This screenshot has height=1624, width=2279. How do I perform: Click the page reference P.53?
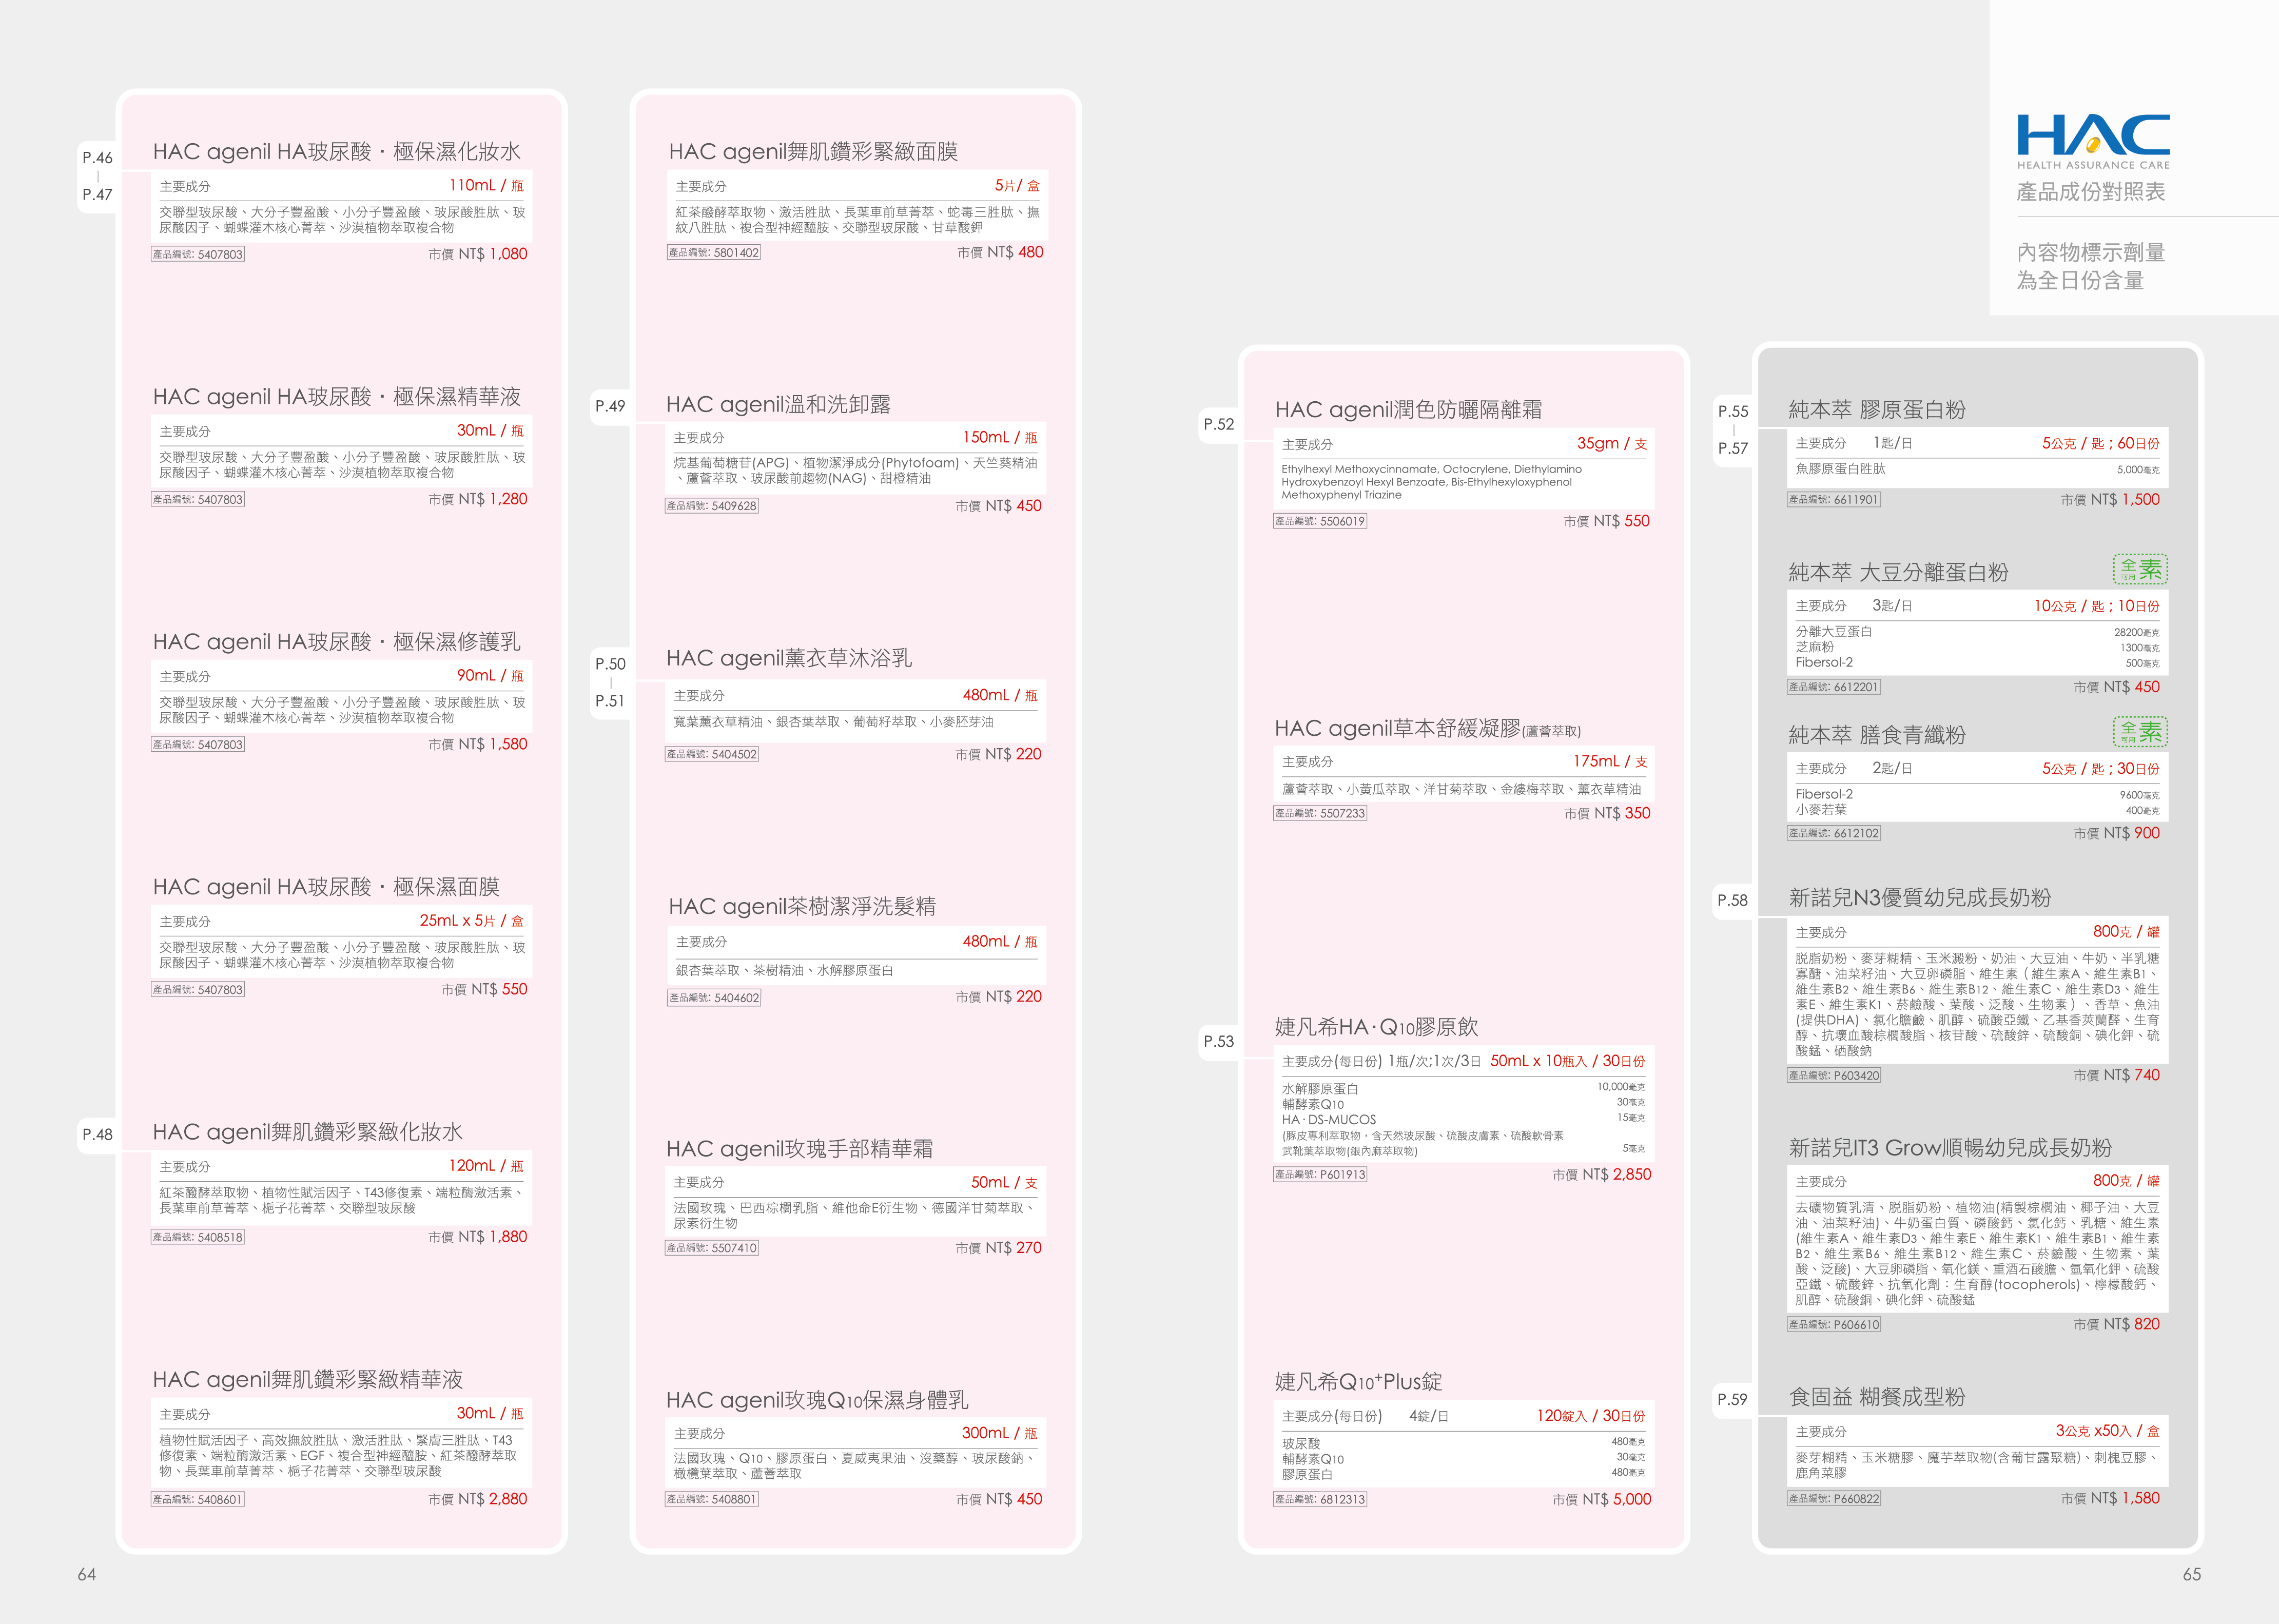pos(1219,1041)
